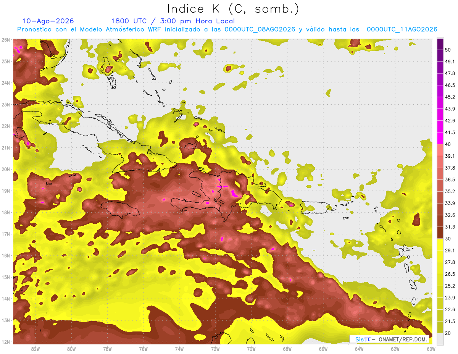Click the colorbar value '20'
The width and height of the screenshot is (458, 354).
coord(448,333)
